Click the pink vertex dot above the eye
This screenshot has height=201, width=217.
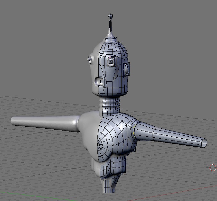pyautogui.click(x=110, y=58)
